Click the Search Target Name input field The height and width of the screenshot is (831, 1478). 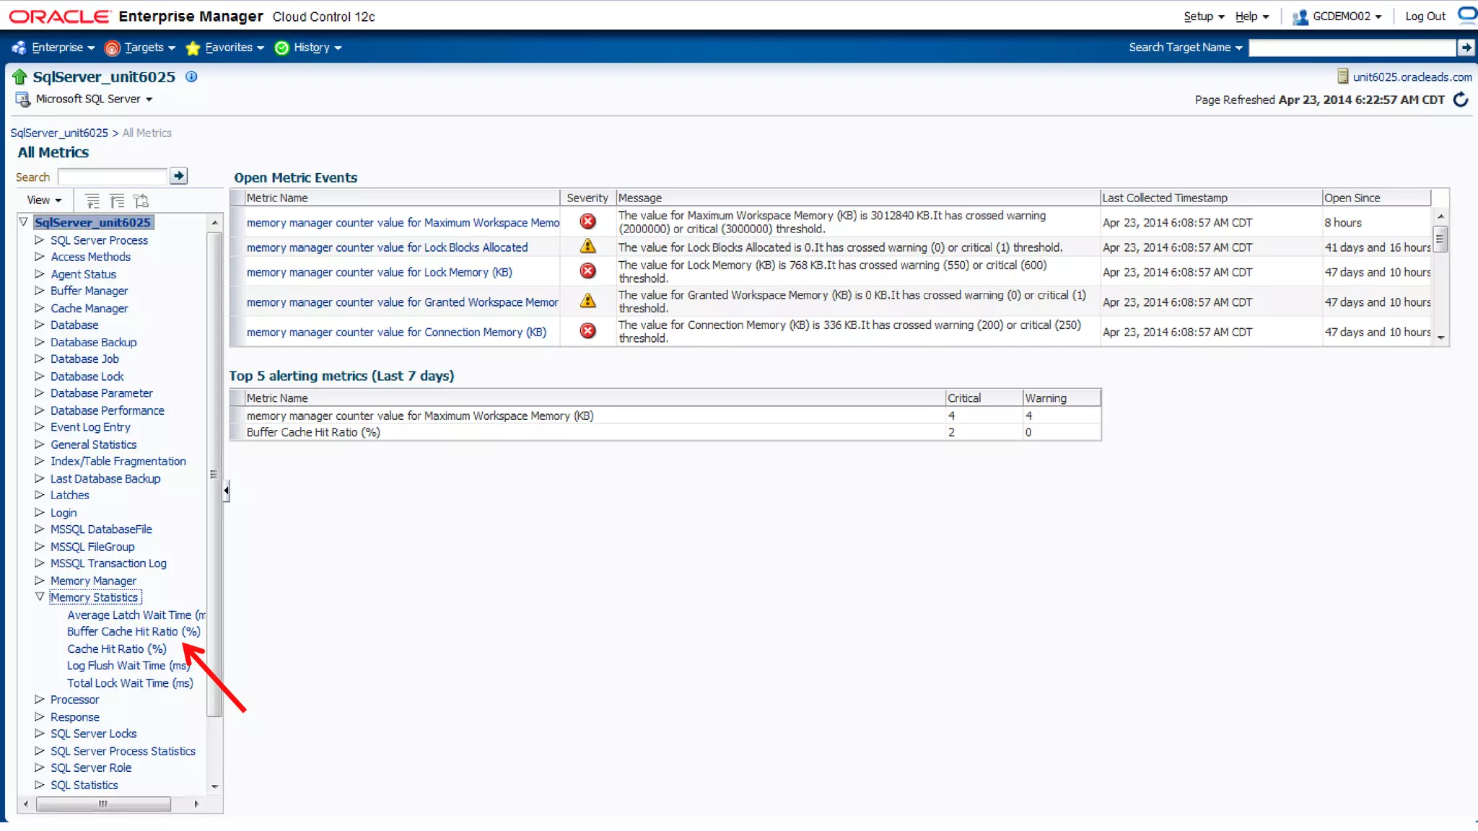tap(1352, 48)
